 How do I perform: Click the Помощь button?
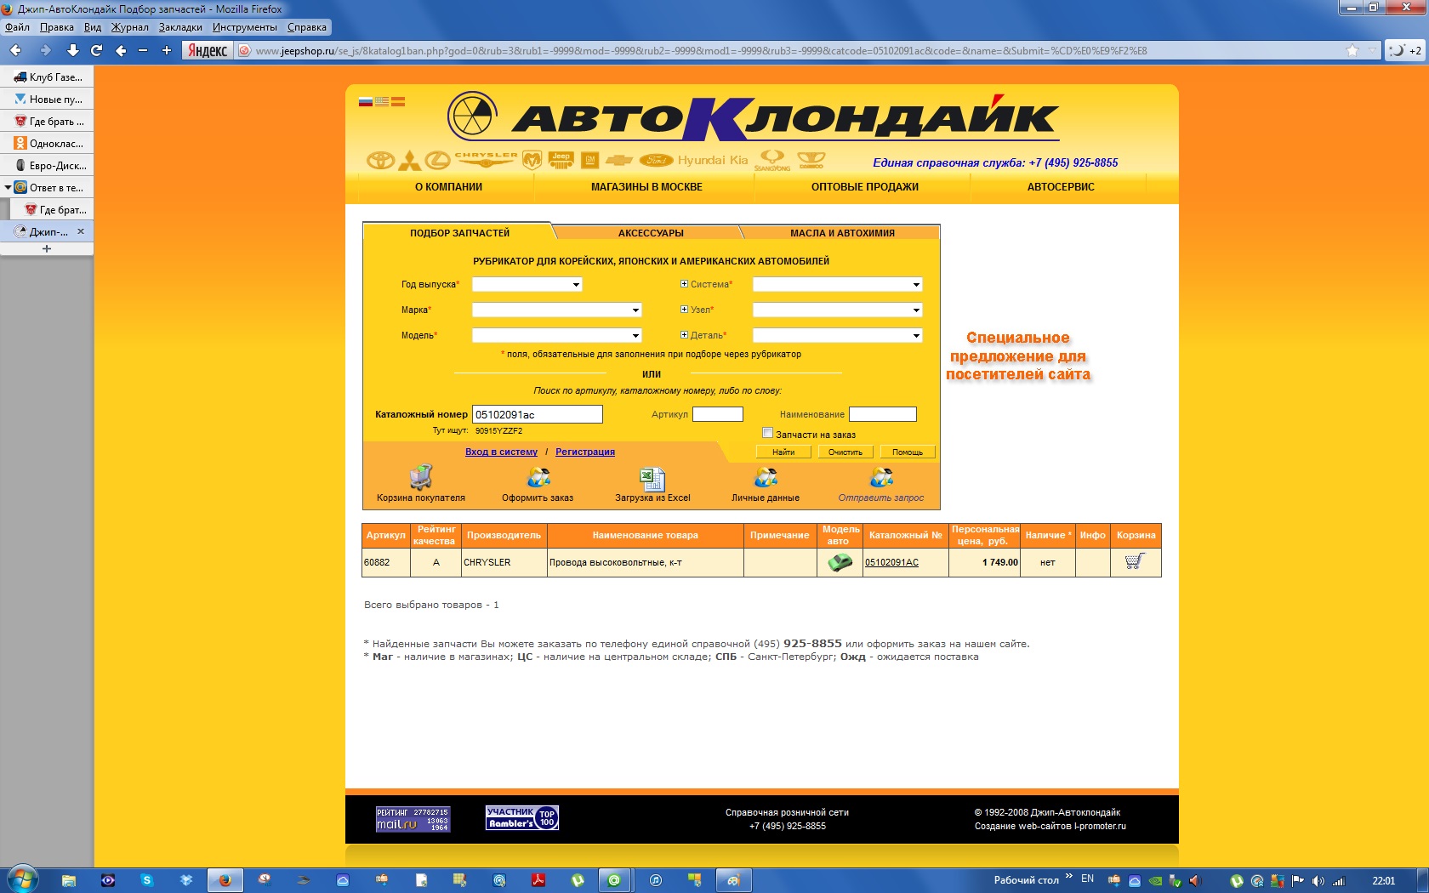(x=908, y=452)
